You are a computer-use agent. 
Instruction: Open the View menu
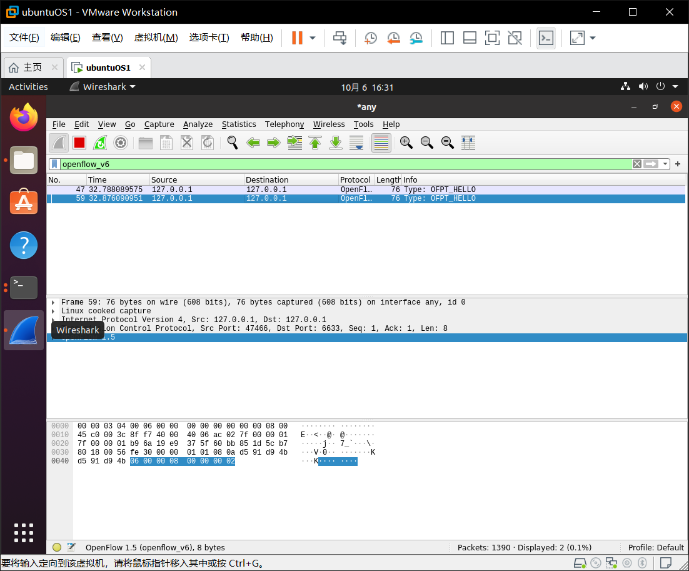(x=107, y=124)
